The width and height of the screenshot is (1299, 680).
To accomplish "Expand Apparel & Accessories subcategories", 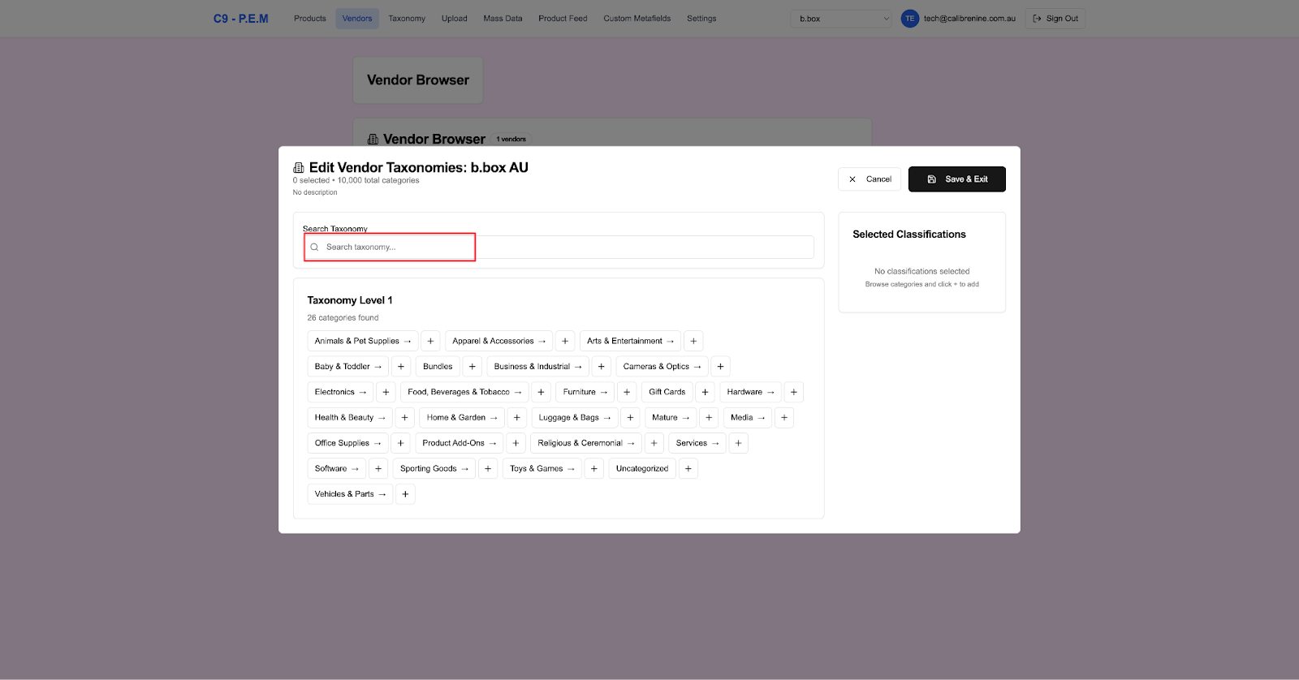I will pos(498,341).
